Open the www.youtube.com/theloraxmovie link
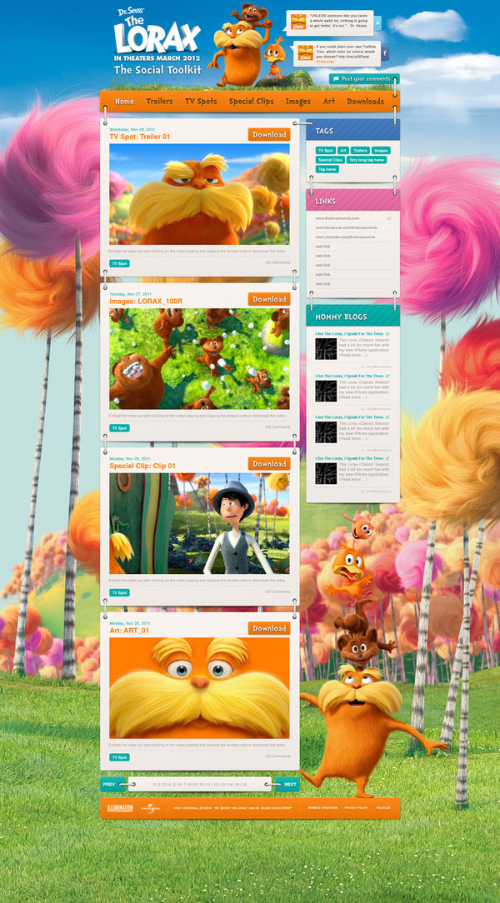 tap(344, 237)
